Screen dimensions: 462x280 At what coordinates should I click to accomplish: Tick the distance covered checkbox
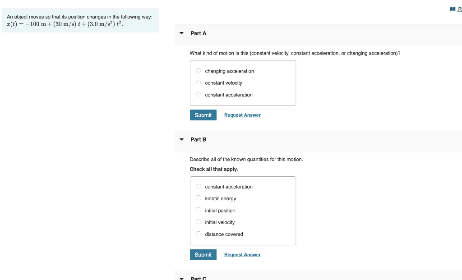pyautogui.click(x=199, y=234)
